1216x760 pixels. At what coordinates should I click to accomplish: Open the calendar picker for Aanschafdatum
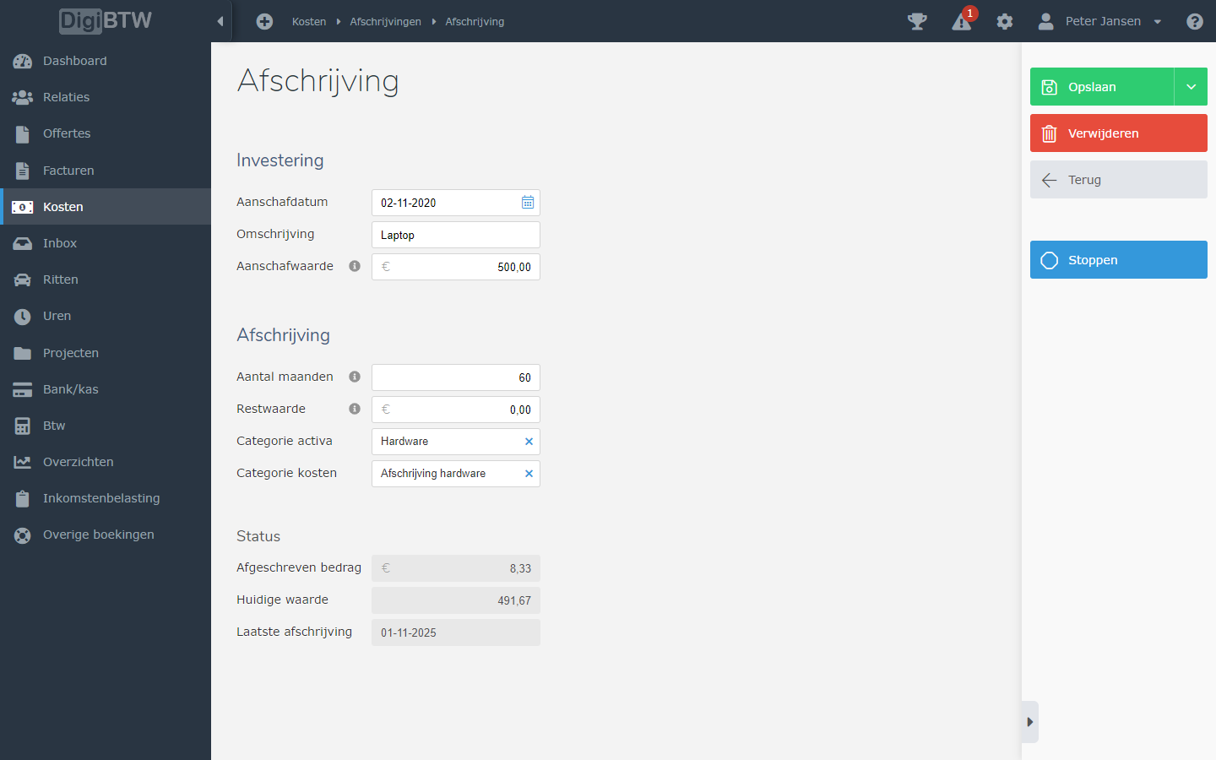[528, 203]
